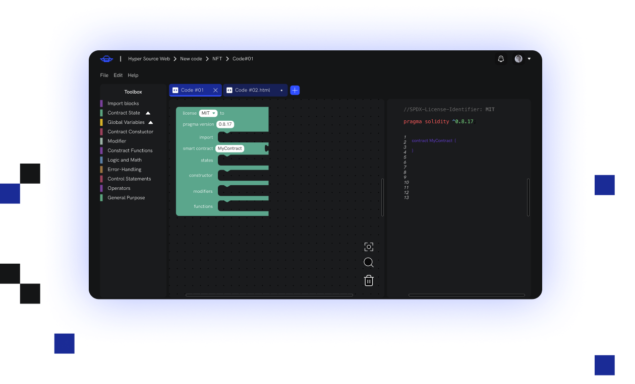Edit the pragma version 0.8.17 field
The image size is (635, 384).
225,124
